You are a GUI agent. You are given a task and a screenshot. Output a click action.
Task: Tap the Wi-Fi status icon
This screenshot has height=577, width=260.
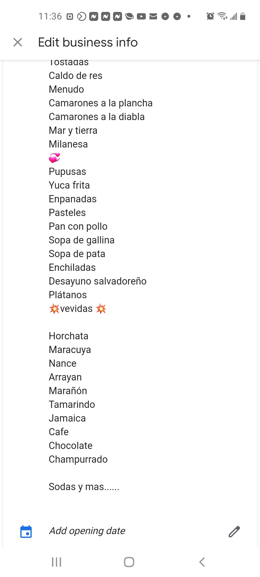click(222, 16)
